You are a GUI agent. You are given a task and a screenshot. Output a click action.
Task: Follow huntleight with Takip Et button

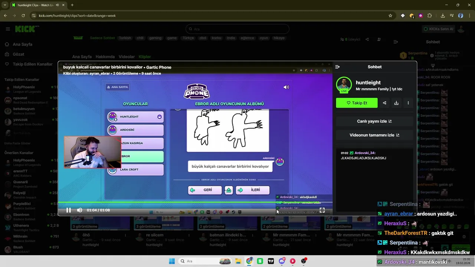357,103
